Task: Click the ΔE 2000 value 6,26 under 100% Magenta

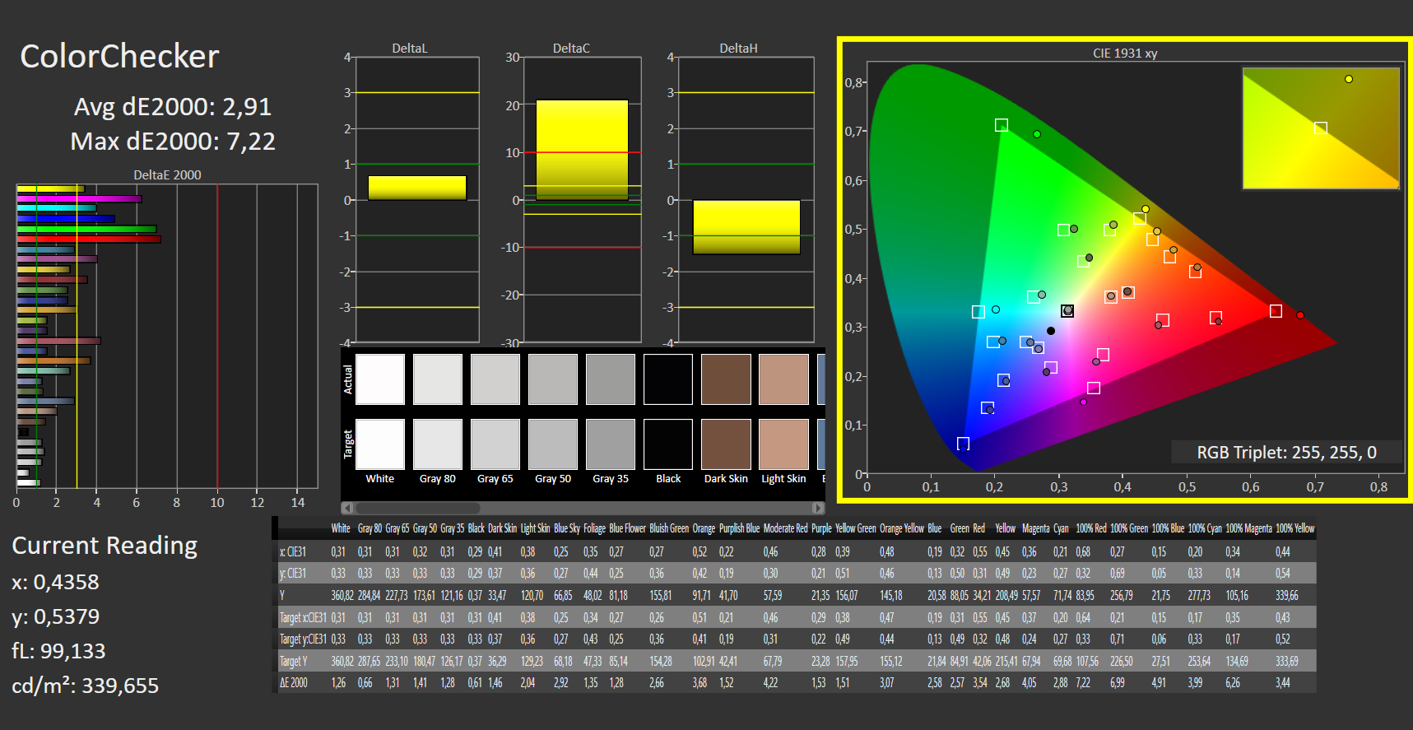Action: pos(1233,682)
